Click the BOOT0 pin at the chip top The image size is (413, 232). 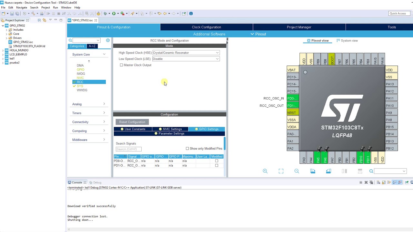pos(332,59)
